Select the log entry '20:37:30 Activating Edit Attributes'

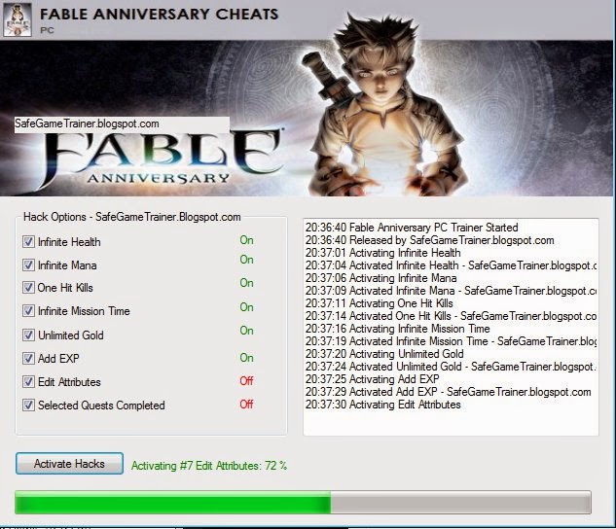pos(383,405)
